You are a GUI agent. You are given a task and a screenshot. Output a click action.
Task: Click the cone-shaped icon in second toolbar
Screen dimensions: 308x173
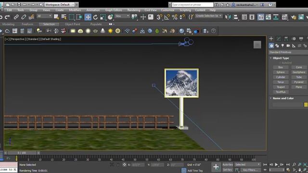[103, 31]
